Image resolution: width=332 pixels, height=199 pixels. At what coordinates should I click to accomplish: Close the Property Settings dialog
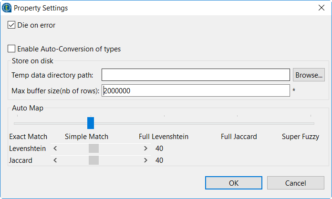pyautogui.click(x=321, y=8)
